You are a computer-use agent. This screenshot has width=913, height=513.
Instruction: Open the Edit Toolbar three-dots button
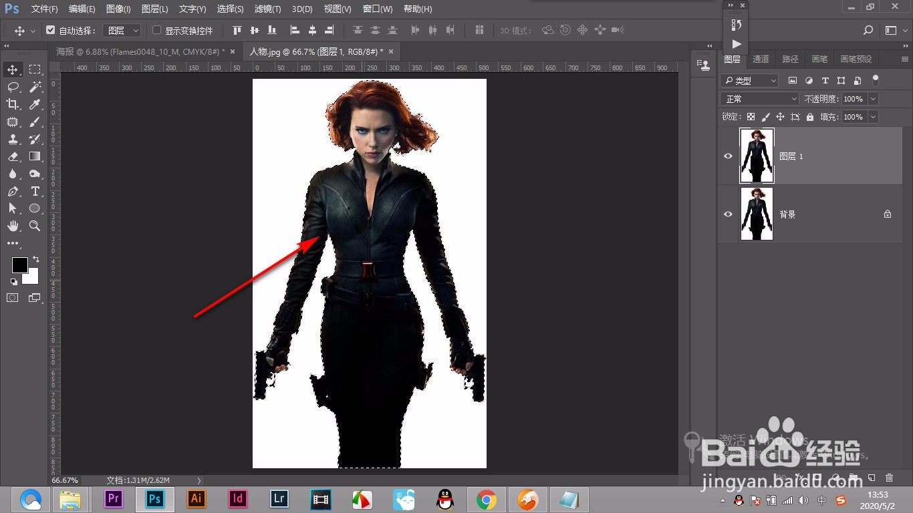[13, 244]
